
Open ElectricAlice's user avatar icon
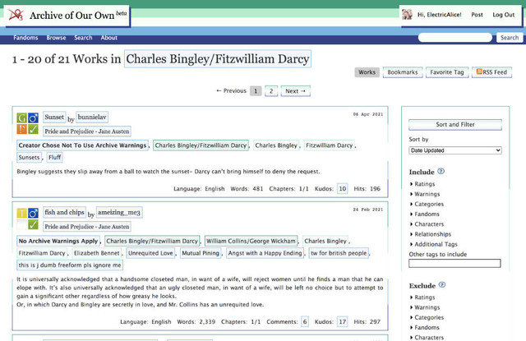(x=407, y=15)
